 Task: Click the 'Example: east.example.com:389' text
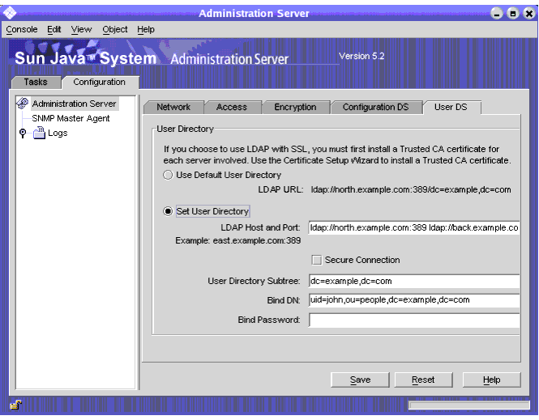point(237,240)
